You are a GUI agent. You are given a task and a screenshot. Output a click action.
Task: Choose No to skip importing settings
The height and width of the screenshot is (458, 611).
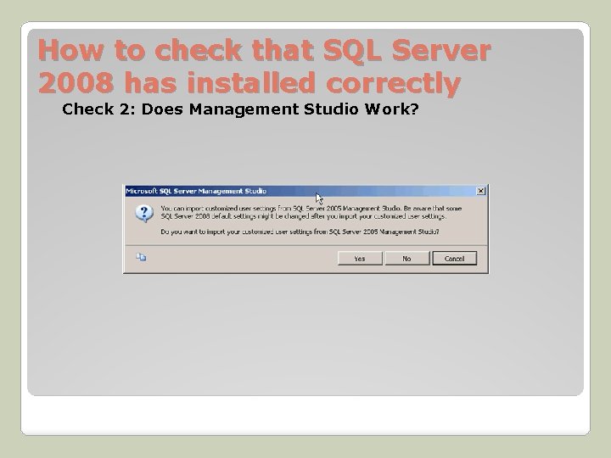tap(406, 258)
